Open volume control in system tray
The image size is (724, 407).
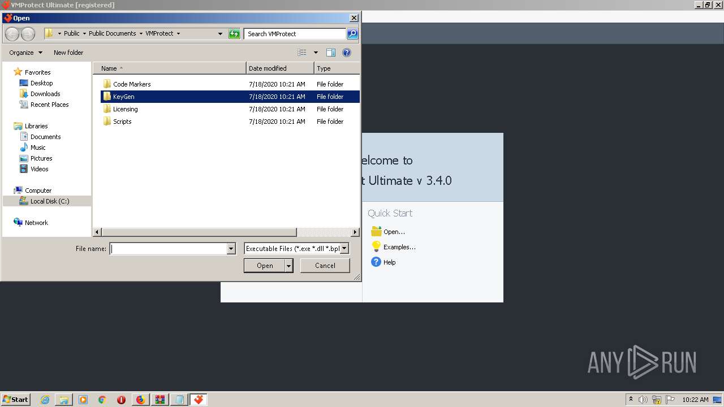pyautogui.click(x=643, y=400)
